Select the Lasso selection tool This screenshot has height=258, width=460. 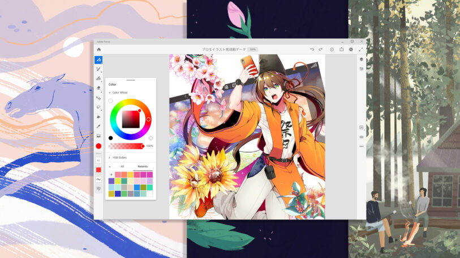click(98, 107)
